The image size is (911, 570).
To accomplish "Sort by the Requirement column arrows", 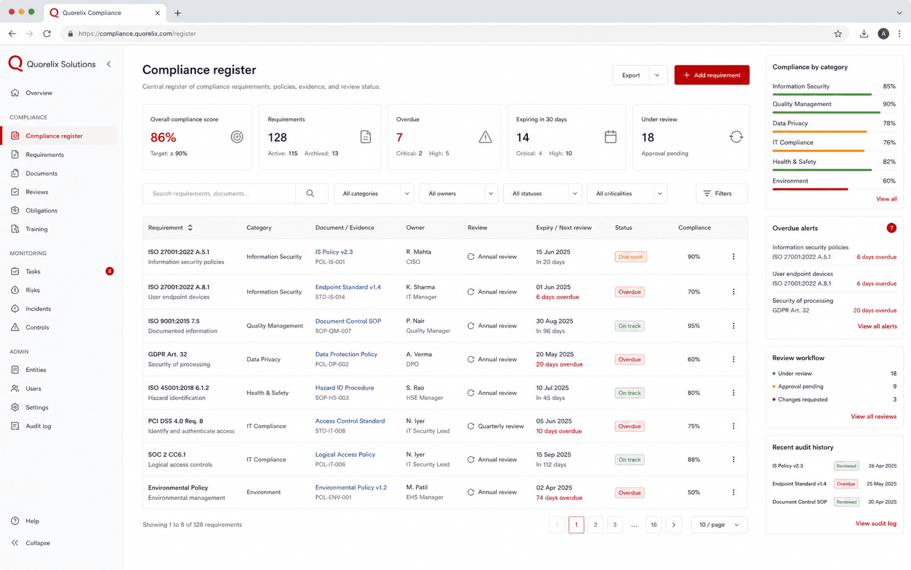I will (x=190, y=228).
